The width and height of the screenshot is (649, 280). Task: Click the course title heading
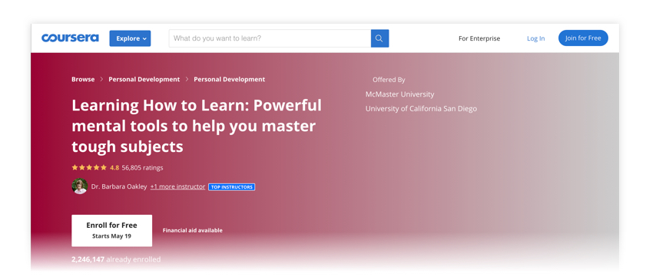point(197,126)
